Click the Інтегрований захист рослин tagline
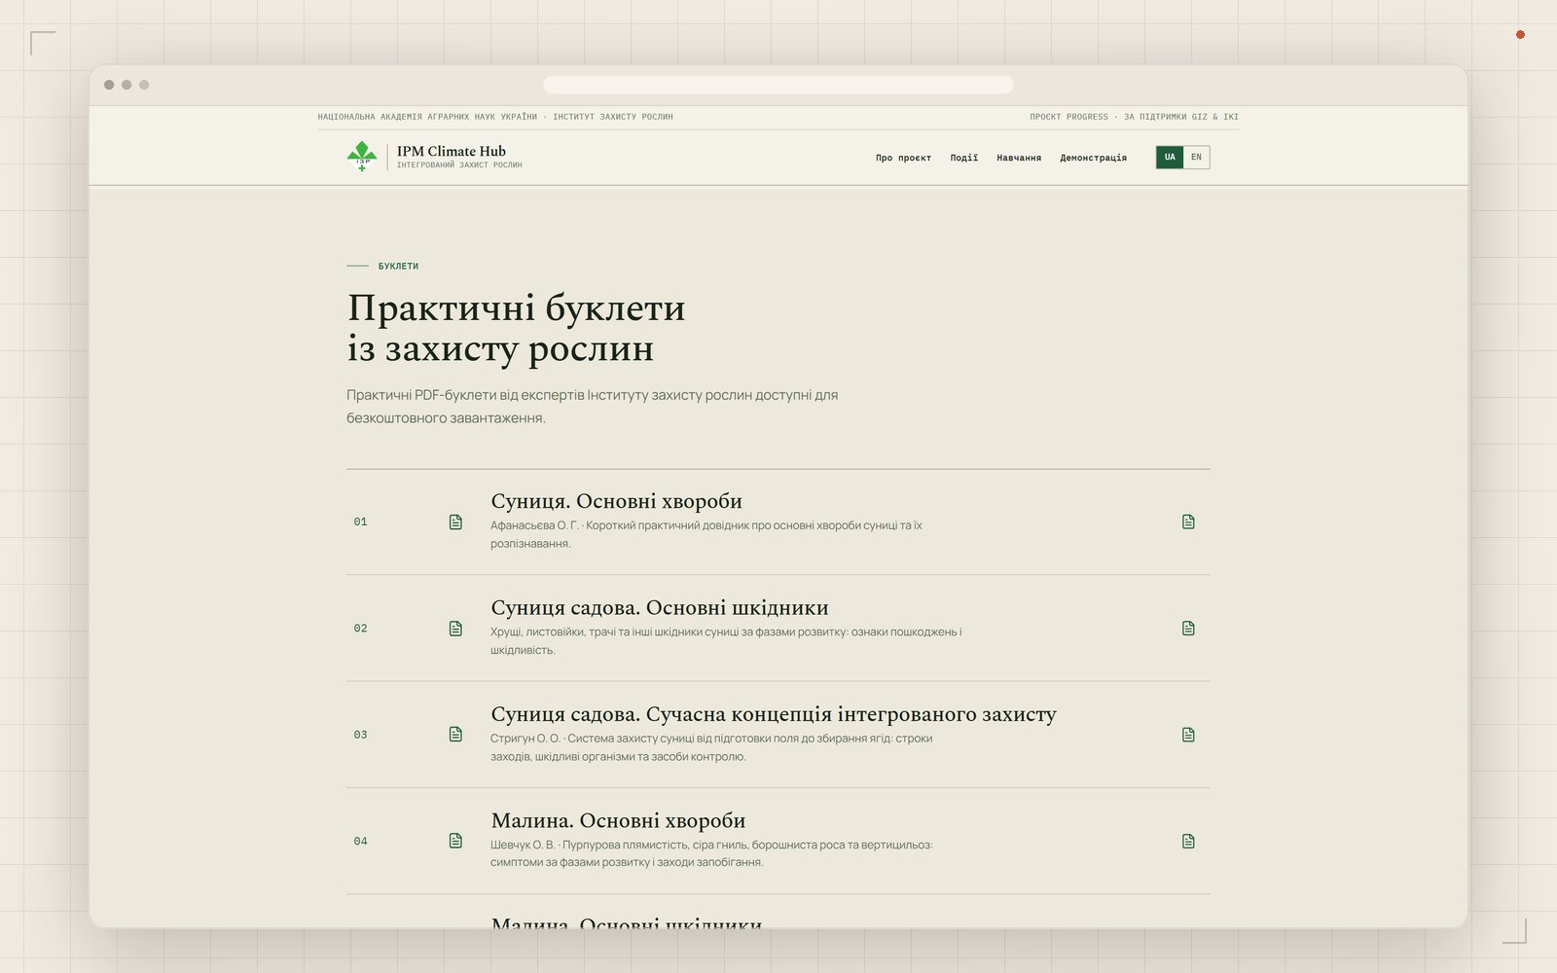The image size is (1557, 973). [459, 165]
